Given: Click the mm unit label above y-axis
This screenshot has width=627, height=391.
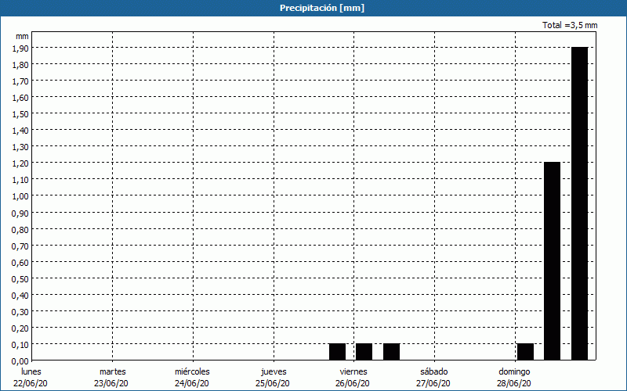Looking at the screenshot, I should click(x=23, y=36).
